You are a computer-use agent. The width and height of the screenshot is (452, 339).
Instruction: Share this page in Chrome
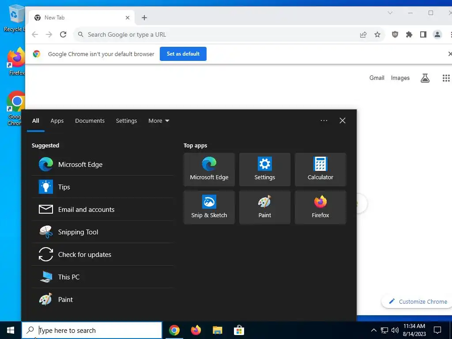pos(363,34)
